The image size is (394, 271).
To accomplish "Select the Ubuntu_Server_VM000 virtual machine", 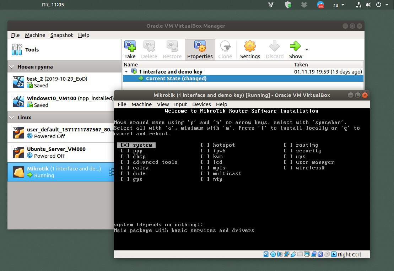I will [61, 152].
